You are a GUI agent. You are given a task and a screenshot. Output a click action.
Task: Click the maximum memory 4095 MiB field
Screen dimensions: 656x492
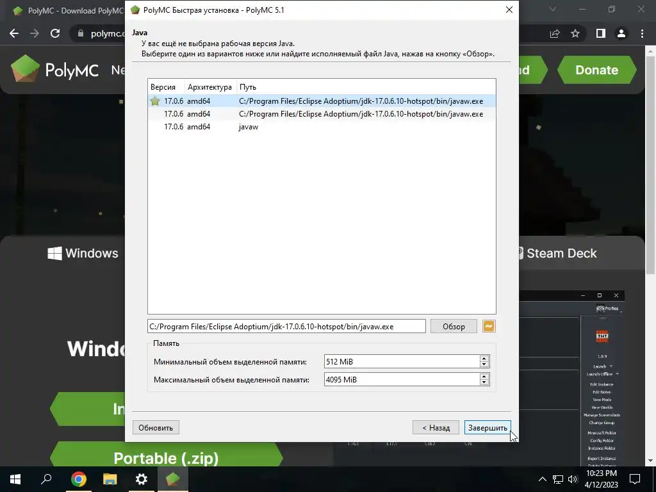coord(402,379)
